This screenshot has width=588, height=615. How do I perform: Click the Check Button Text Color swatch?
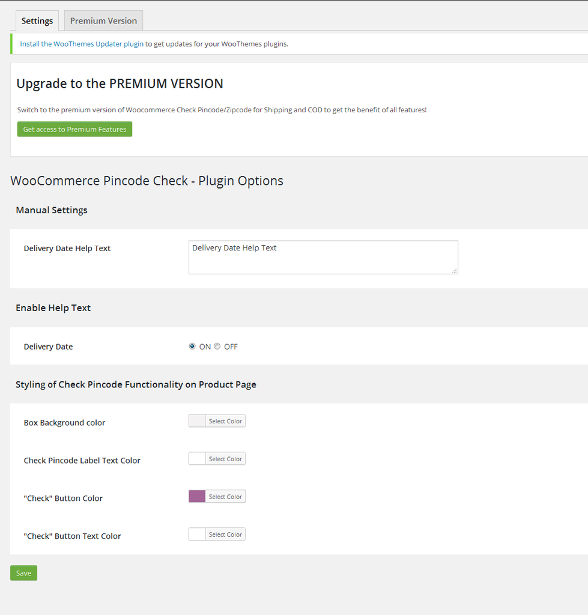click(196, 534)
